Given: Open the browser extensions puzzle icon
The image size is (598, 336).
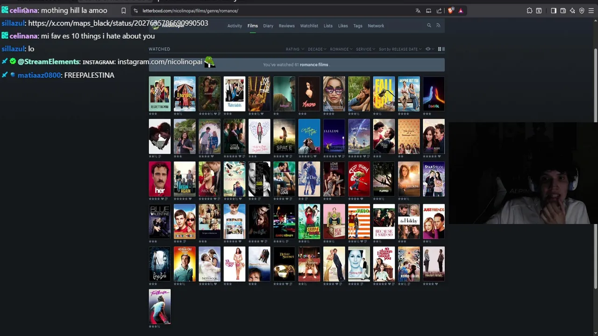Looking at the screenshot, I should pos(529,11).
